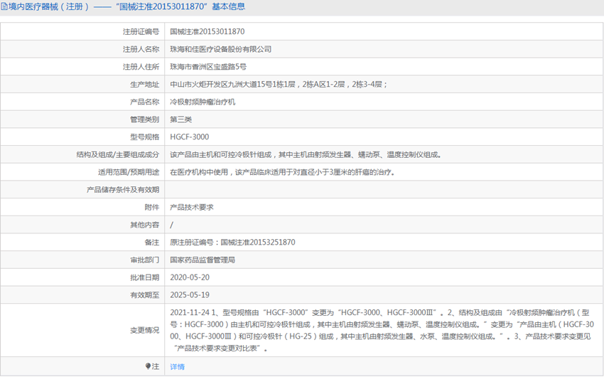Screen dimensions: 604x377
Task: Click the 结构及组成/主要组成成分 label
Action: point(118,154)
